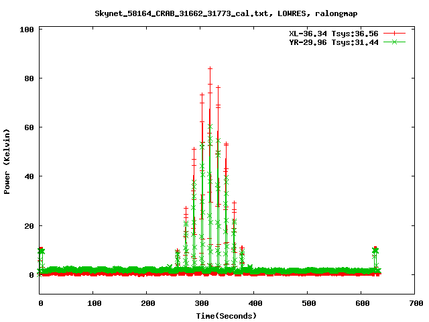The height and width of the screenshot is (322, 429).
Task: Click the green cross legend marker
Action: (x=394, y=42)
